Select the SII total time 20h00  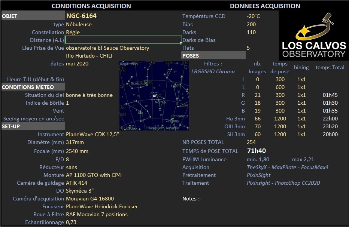pyautogui.click(x=330, y=134)
